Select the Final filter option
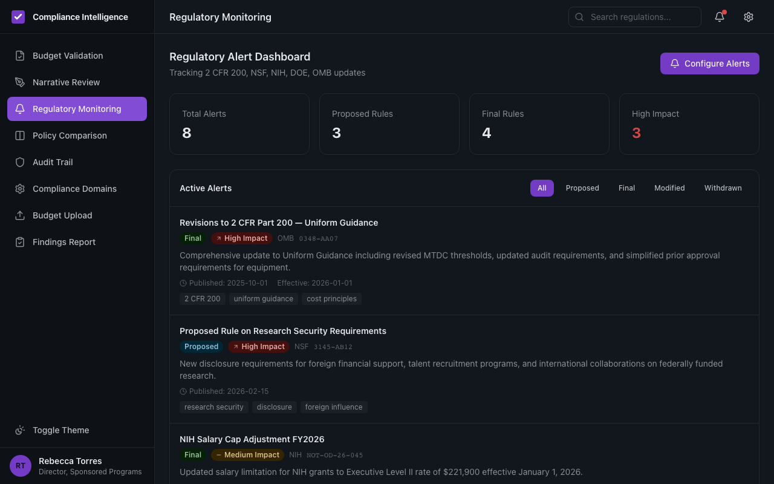This screenshot has height=484, width=774. coord(626,188)
